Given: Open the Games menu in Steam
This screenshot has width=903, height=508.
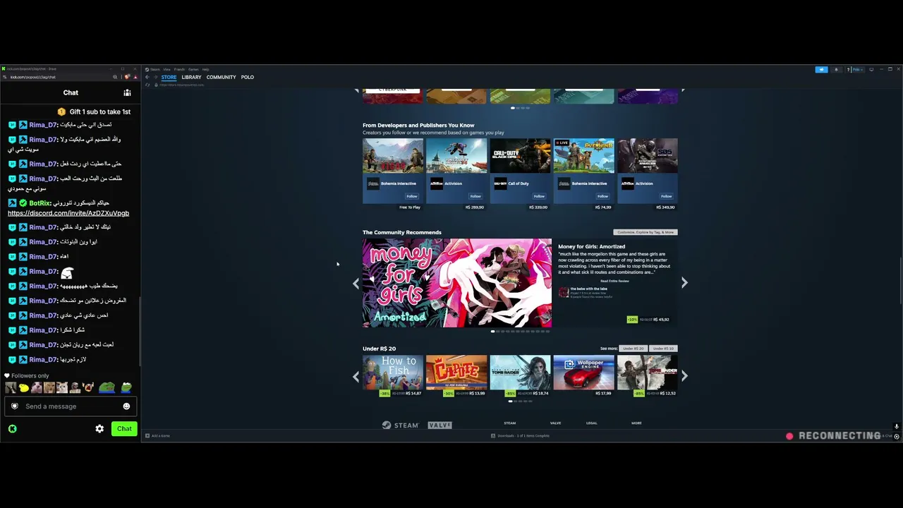Looking at the screenshot, I should point(193,69).
